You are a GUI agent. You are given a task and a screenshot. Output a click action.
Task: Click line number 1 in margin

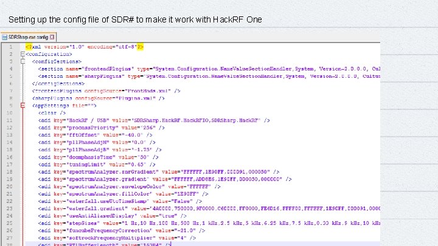coord(10,47)
